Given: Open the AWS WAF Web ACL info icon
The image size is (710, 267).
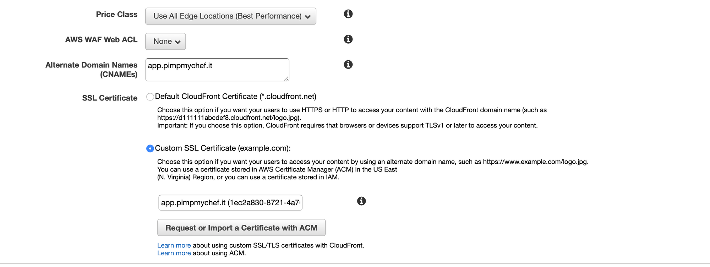Looking at the screenshot, I should click(x=348, y=39).
